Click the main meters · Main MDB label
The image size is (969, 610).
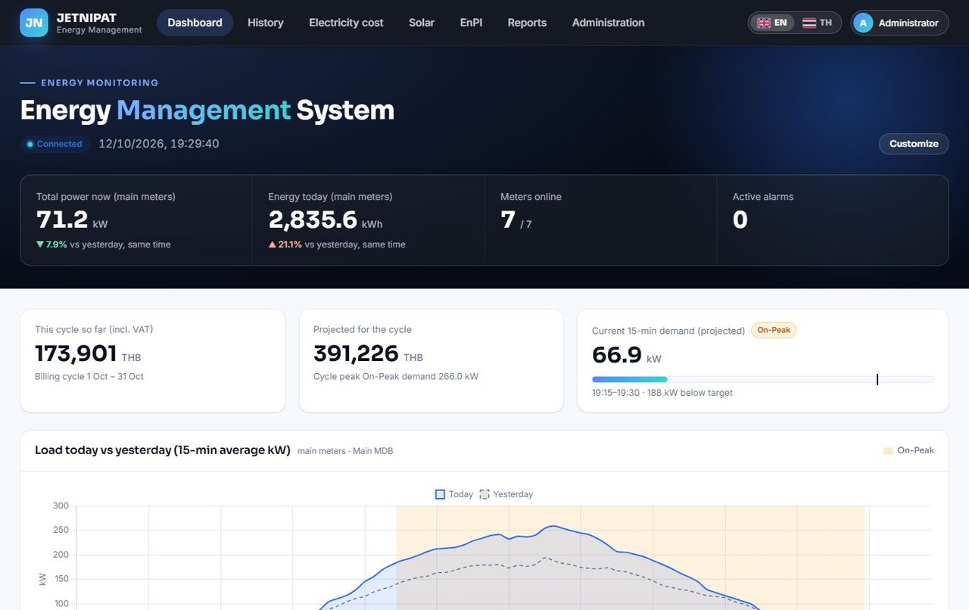coord(345,451)
